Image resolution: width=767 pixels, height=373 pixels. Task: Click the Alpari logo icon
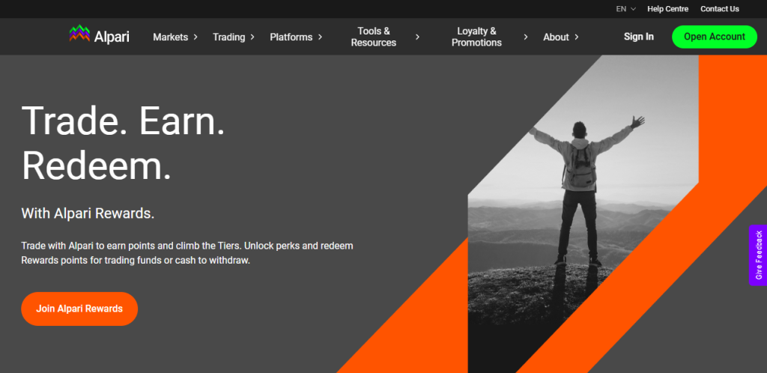tap(79, 35)
